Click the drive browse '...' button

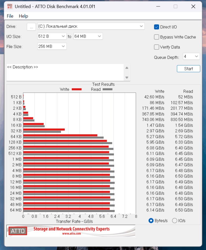point(31,27)
